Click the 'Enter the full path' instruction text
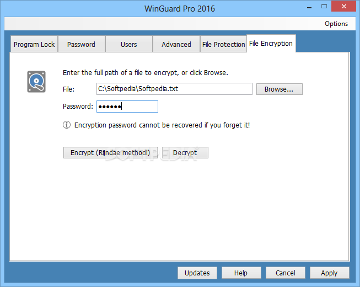The height and width of the screenshot is (287, 360). click(146, 73)
